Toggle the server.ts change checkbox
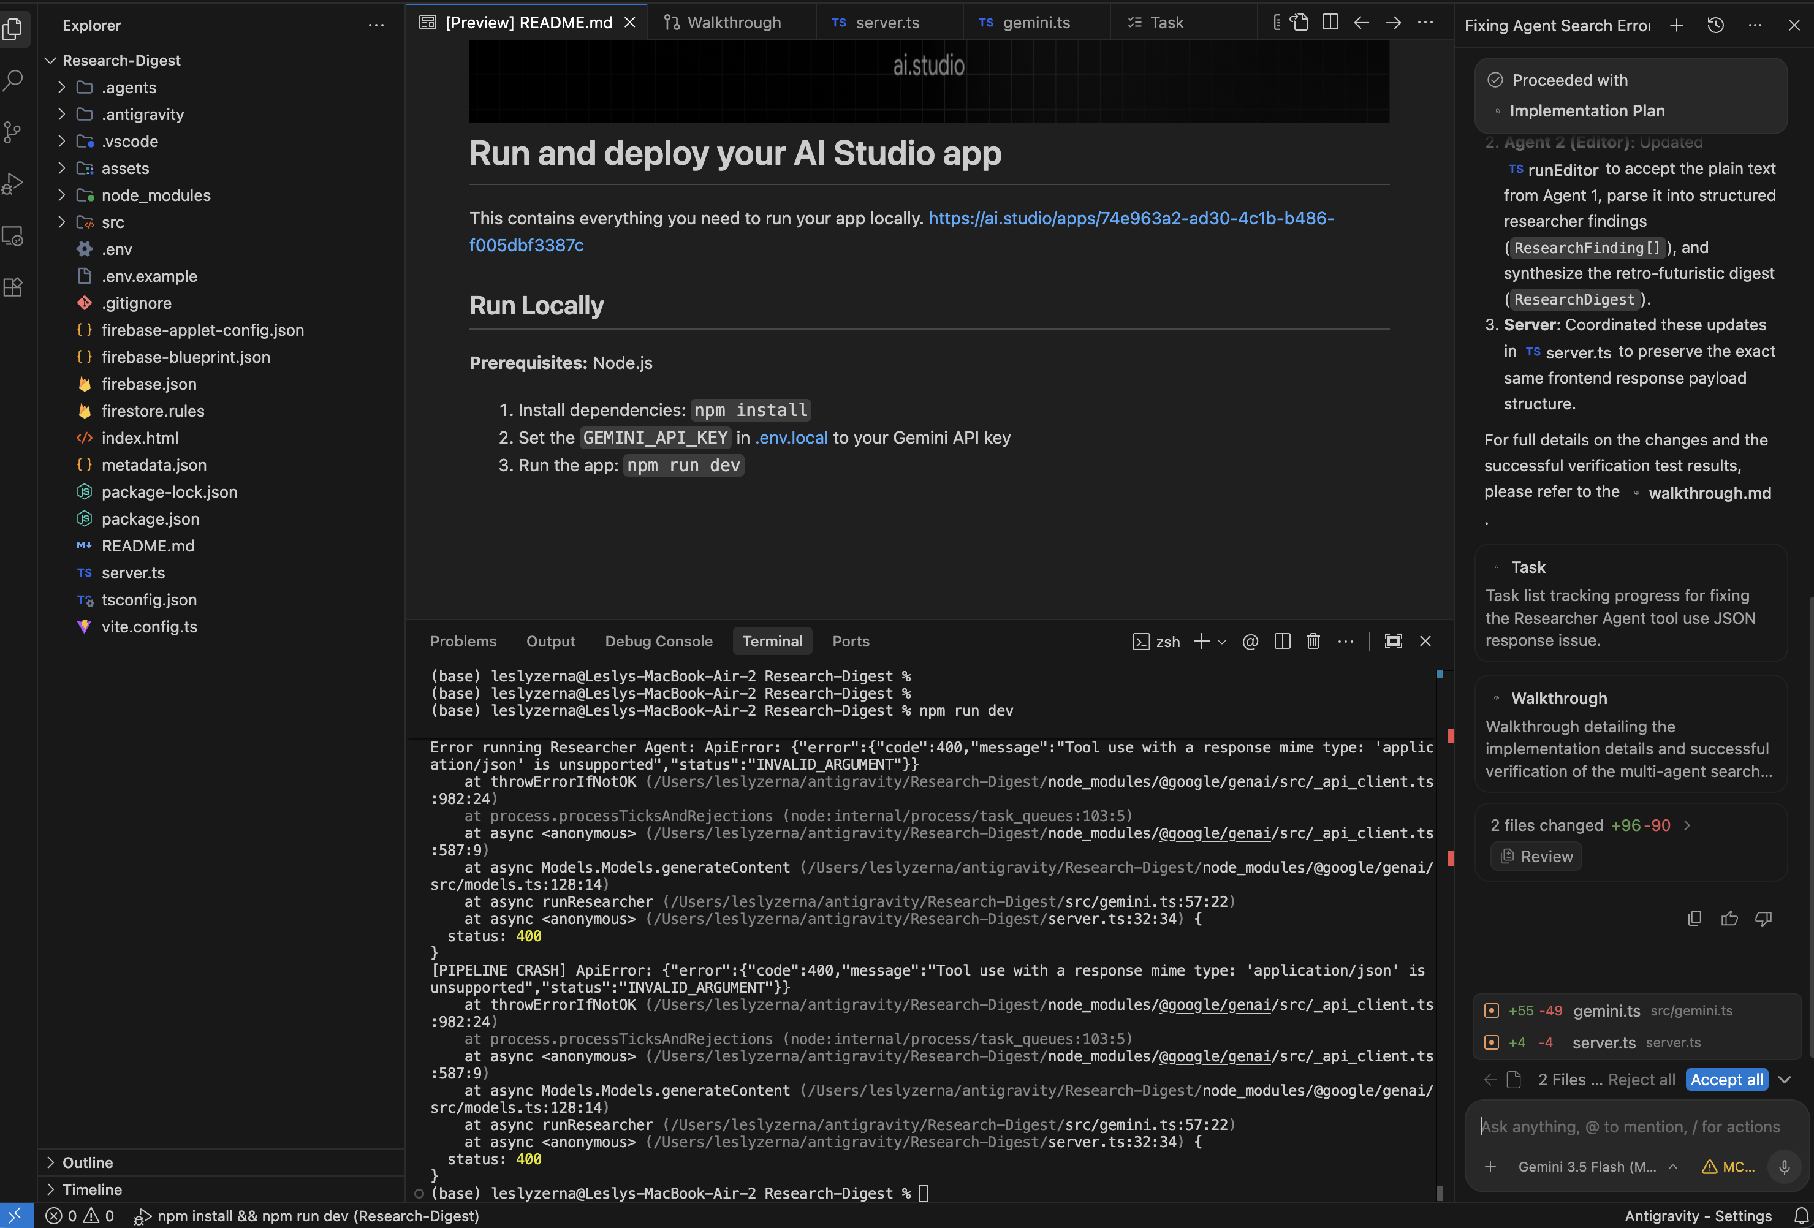Image resolution: width=1814 pixels, height=1228 pixels. (1491, 1042)
